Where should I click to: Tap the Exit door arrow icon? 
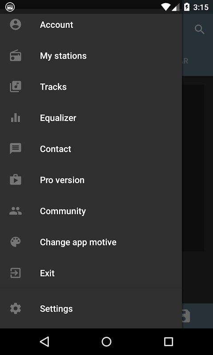[x=16, y=273]
